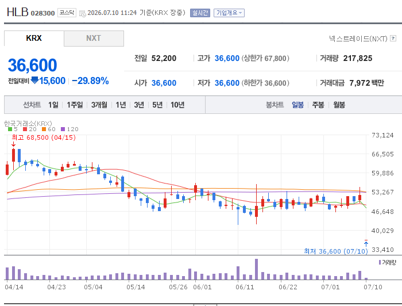The image size is (402, 306).
Task: Click the stock code 028300
Action: (x=43, y=13)
